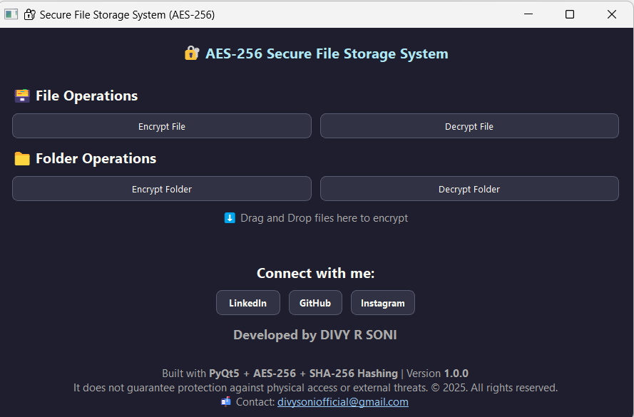Click the Encrypt File button
The height and width of the screenshot is (417, 634).
pyautogui.click(x=162, y=126)
